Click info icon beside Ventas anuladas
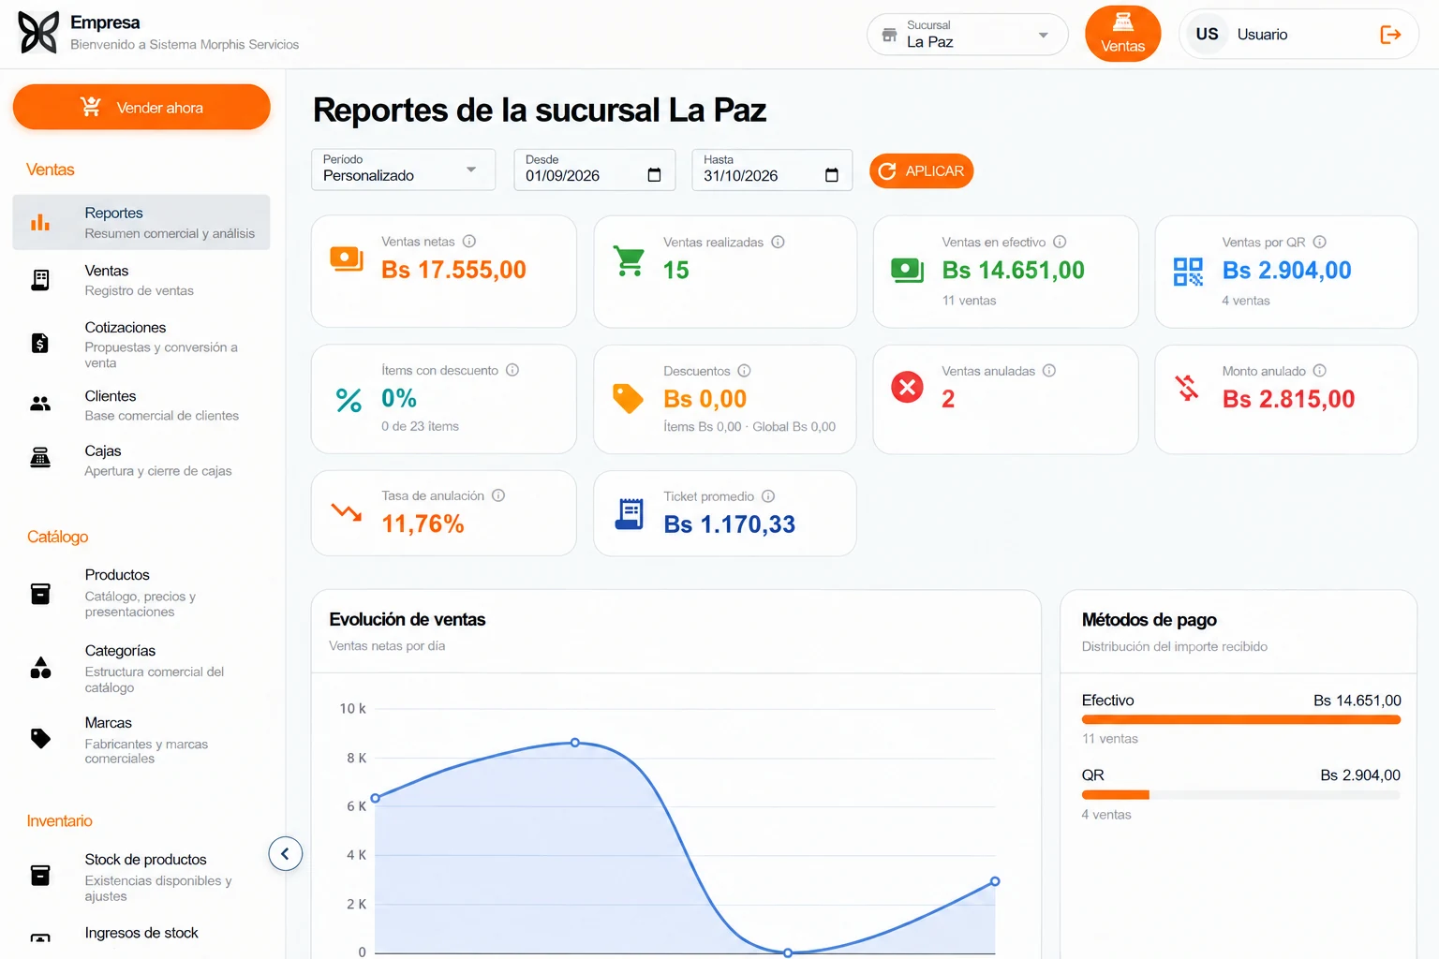Image resolution: width=1439 pixels, height=959 pixels. pos(1049,371)
